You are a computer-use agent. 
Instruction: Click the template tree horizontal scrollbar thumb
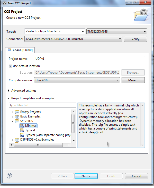(38, 145)
